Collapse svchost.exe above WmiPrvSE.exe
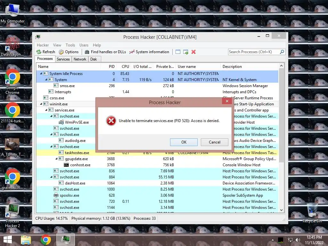 tap(51, 116)
